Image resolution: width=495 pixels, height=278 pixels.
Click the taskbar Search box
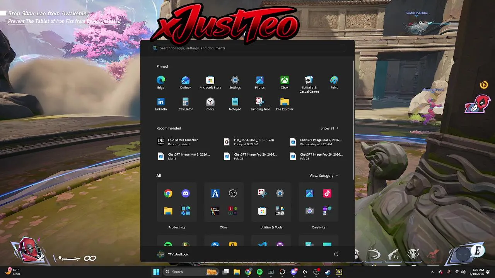(191, 272)
